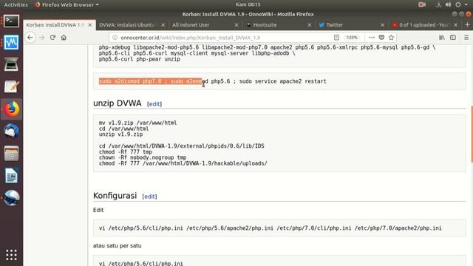
Task: Open the Firefox hamburger menu
Action: click(x=466, y=38)
